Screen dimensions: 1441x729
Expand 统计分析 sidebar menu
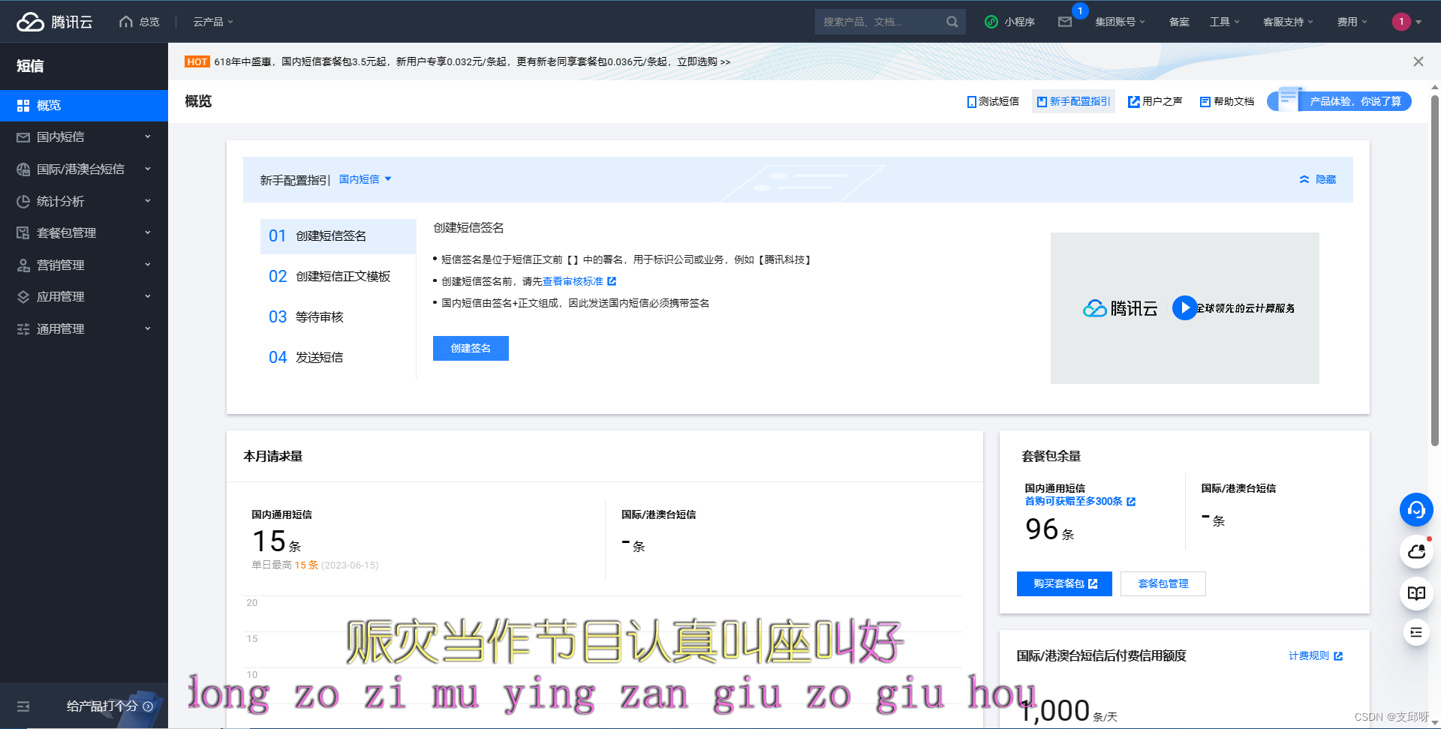click(84, 201)
